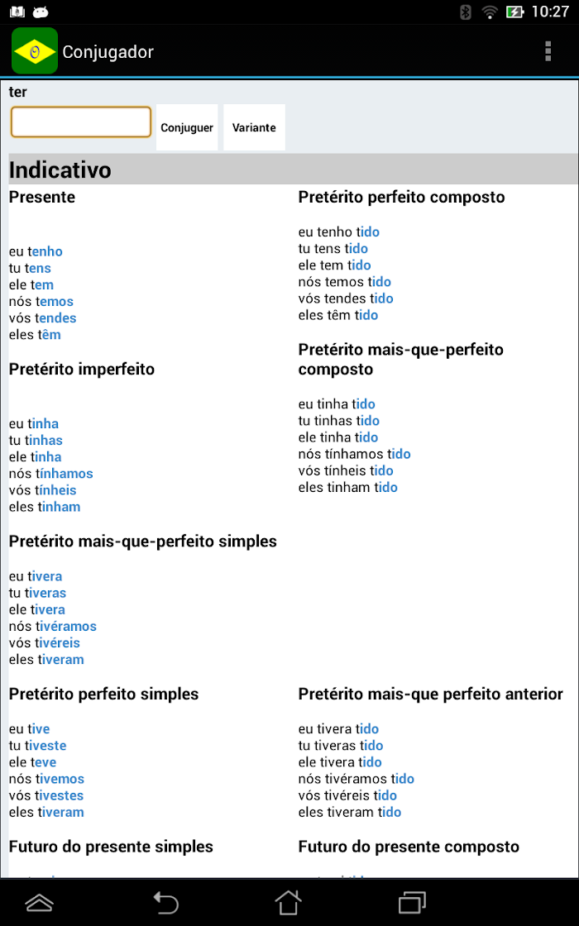Open the three-dot overflow menu
Image resolution: width=579 pixels, height=926 pixels.
coord(548,51)
